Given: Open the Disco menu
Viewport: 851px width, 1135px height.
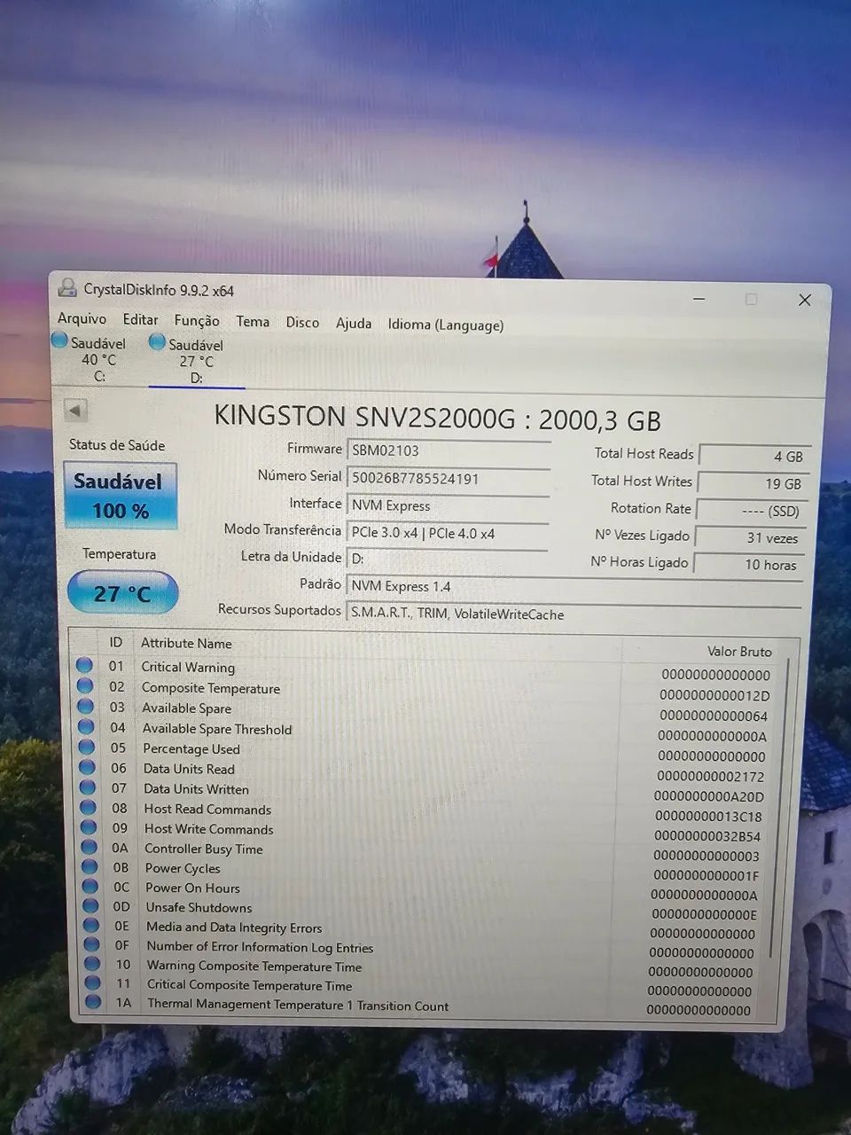Looking at the screenshot, I should (302, 322).
